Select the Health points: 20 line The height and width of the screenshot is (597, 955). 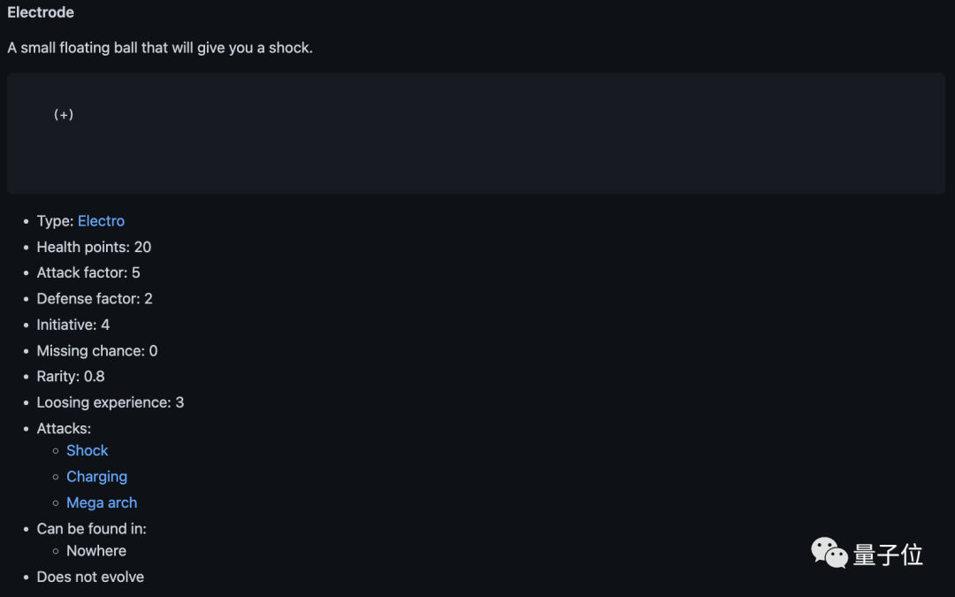94,247
